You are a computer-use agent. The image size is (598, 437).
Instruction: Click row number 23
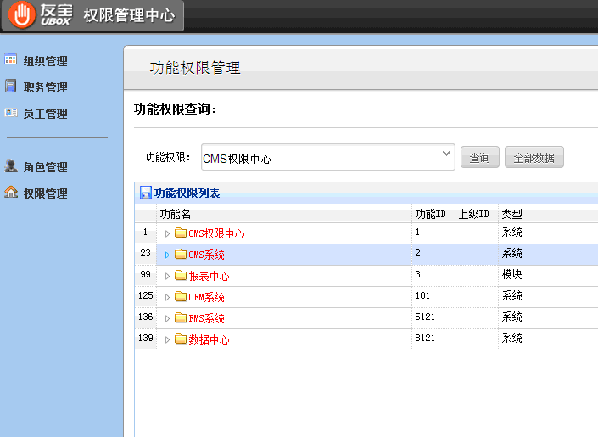[146, 253]
